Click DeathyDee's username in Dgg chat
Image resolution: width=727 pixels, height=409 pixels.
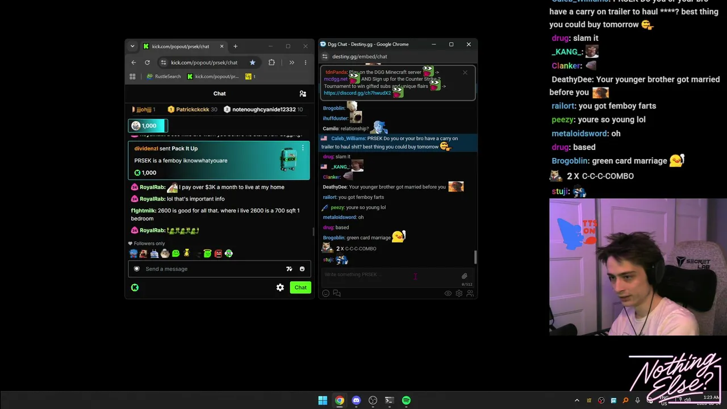point(335,187)
